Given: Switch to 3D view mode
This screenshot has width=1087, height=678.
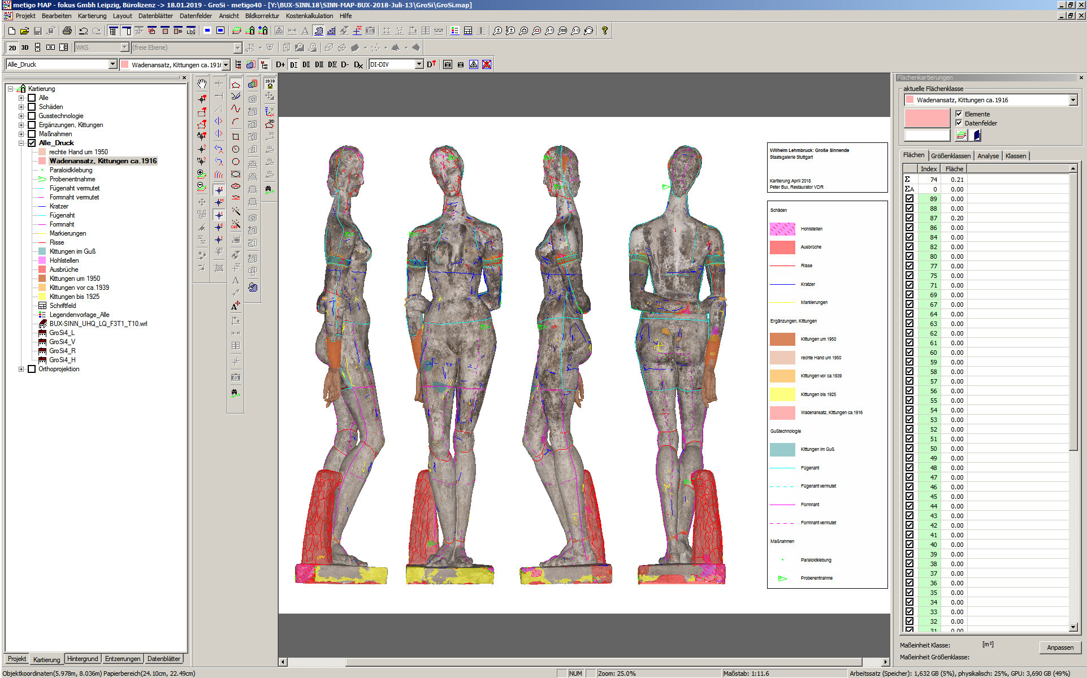Looking at the screenshot, I should click(24, 47).
